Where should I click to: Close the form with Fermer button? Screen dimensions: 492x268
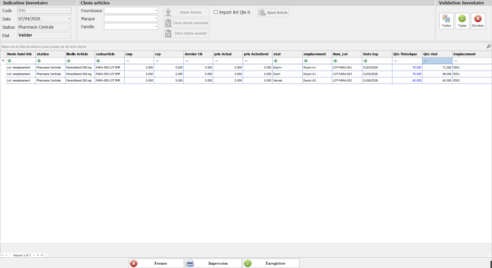pos(156,263)
